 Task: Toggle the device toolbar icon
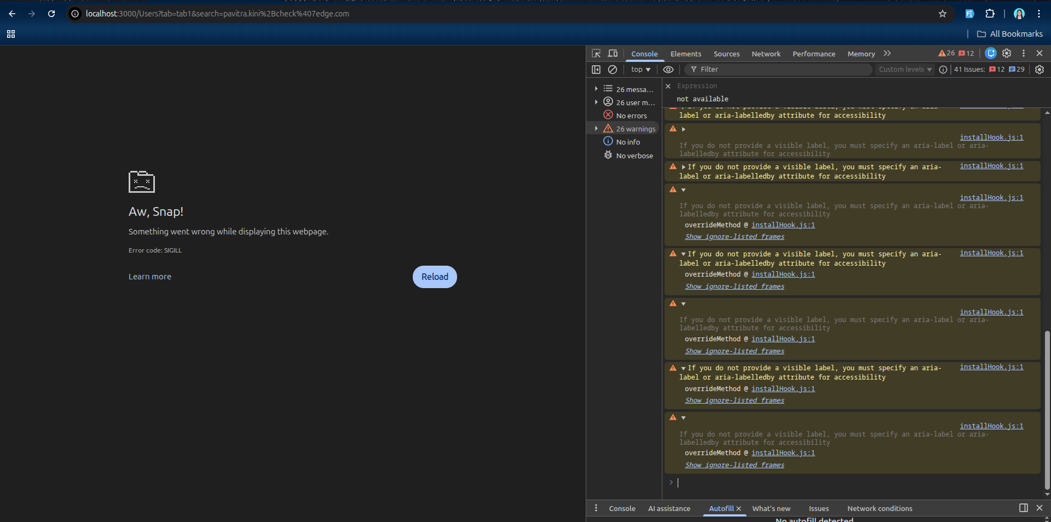point(613,54)
